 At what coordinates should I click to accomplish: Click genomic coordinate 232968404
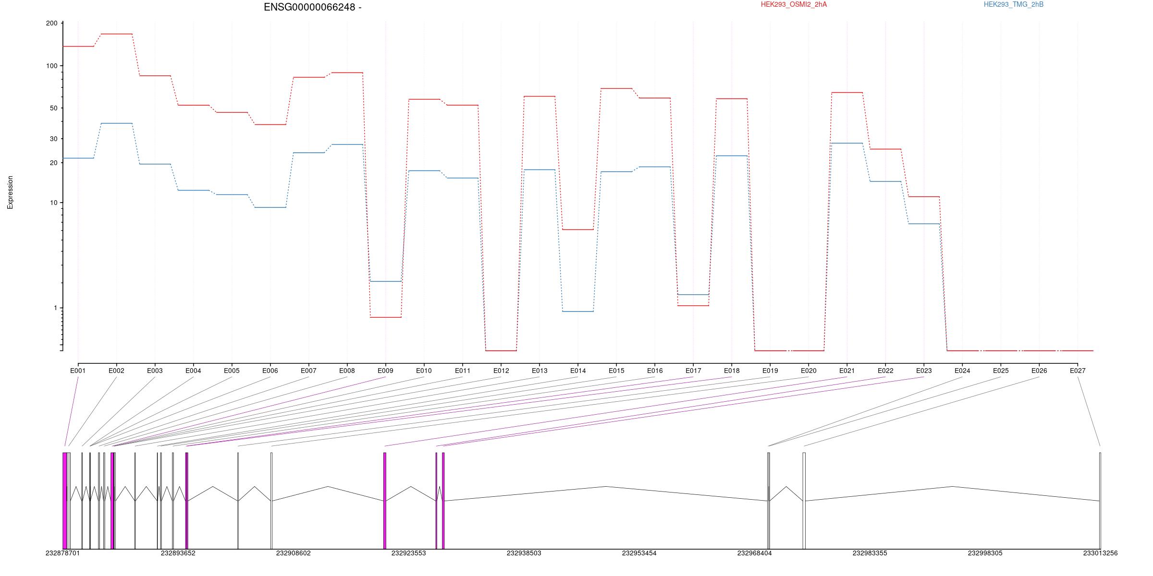point(755,553)
